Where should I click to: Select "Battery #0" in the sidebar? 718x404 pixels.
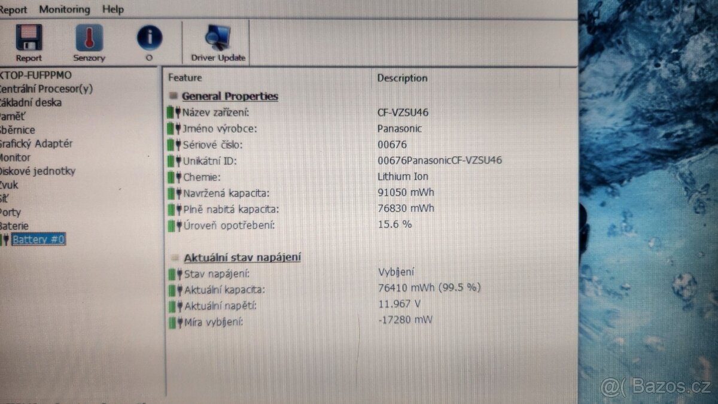pos(40,239)
